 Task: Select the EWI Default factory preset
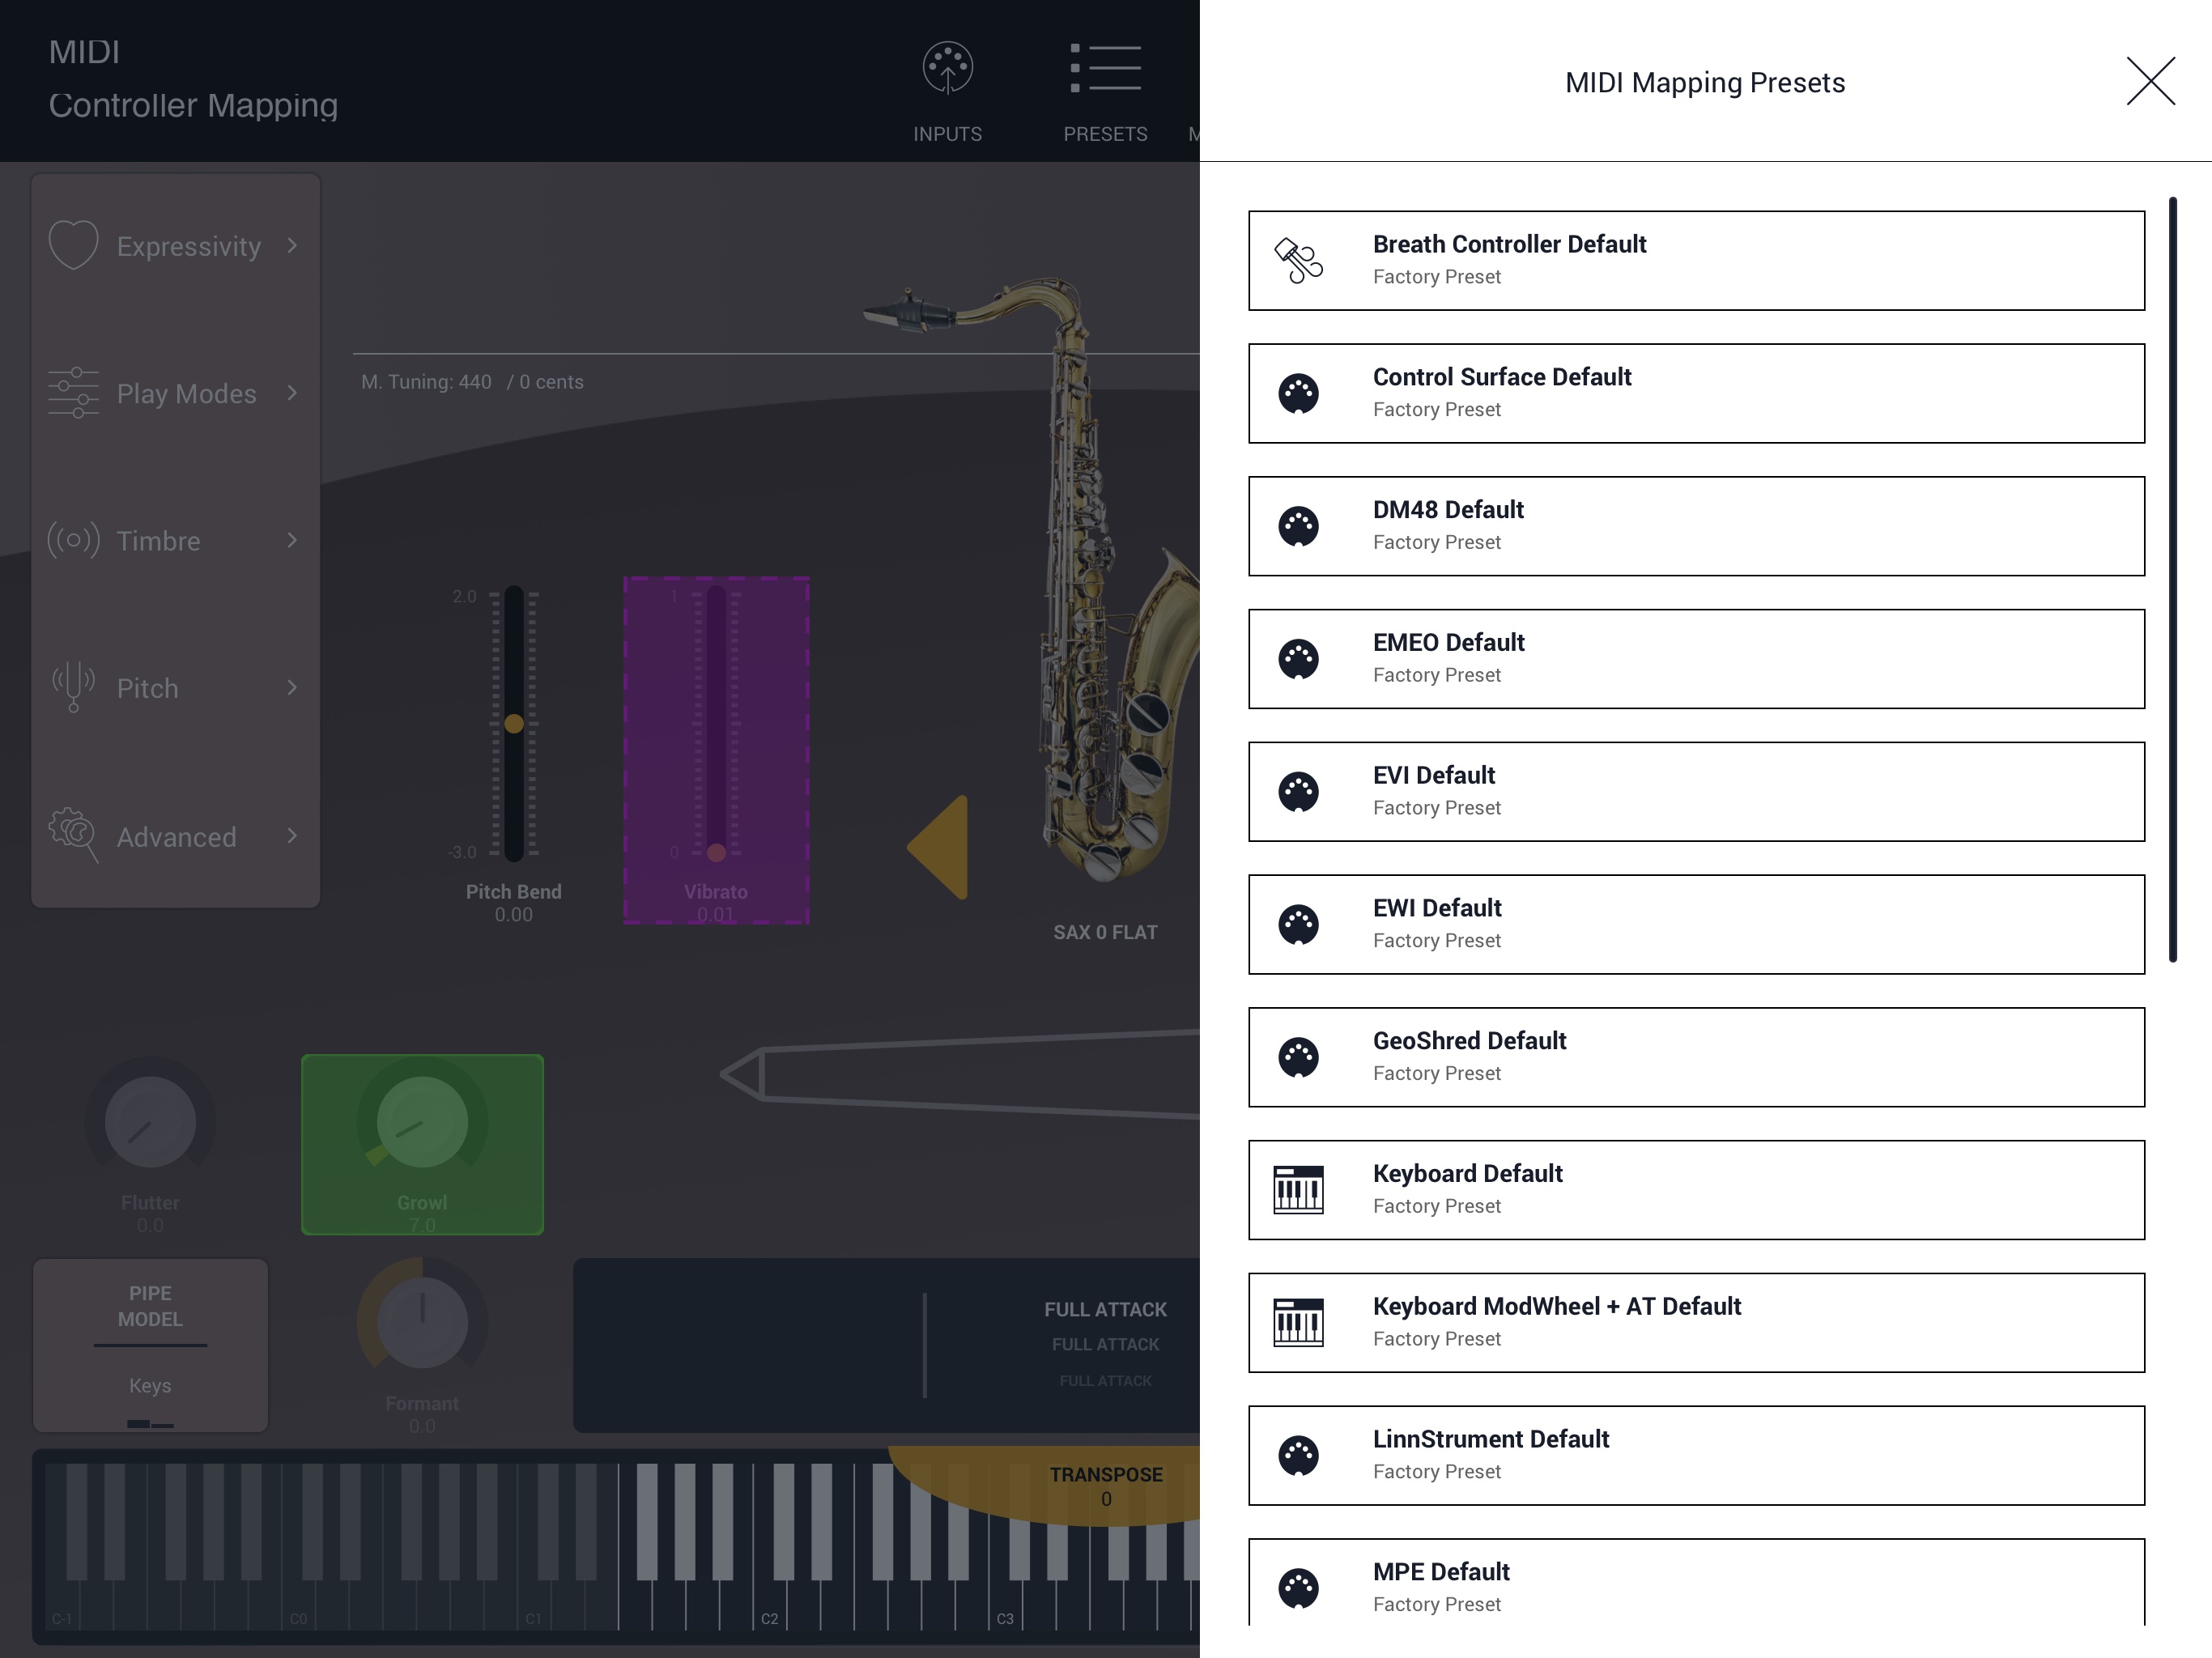click(x=1696, y=923)
